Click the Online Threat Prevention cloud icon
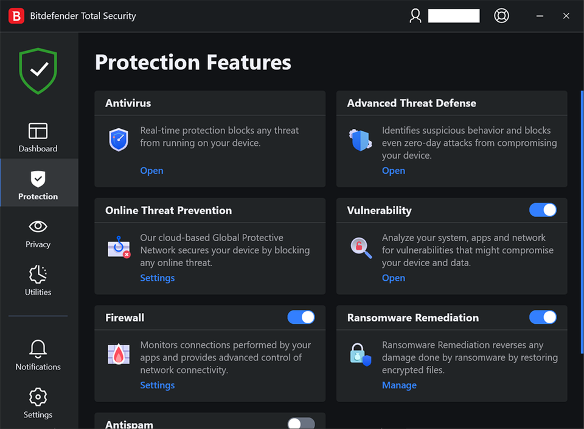This screenshot has height=429, width=584. click(118, 247)
